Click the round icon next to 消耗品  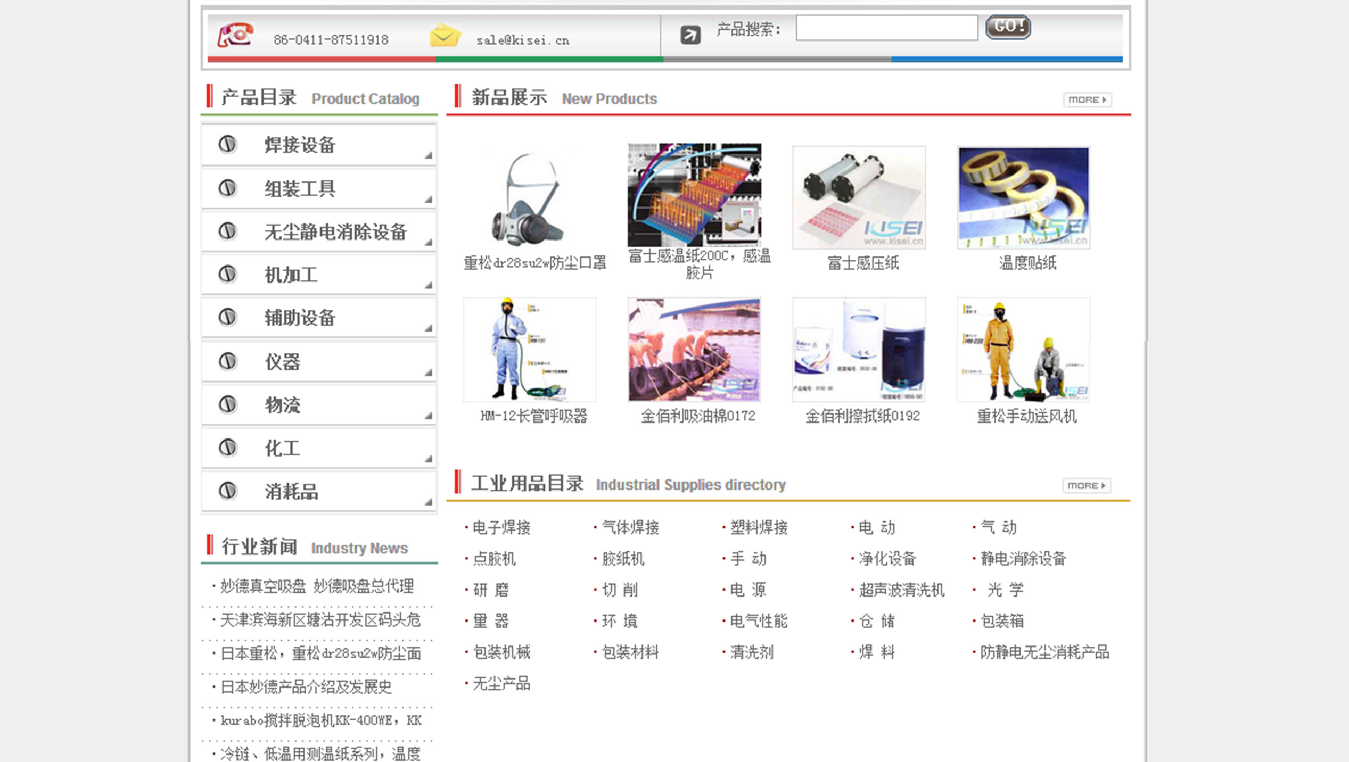tap(227, 491)
